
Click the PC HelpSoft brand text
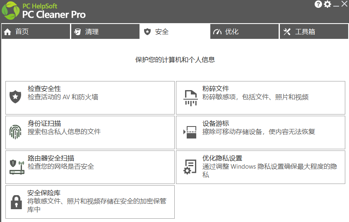(x=40, y=6)
